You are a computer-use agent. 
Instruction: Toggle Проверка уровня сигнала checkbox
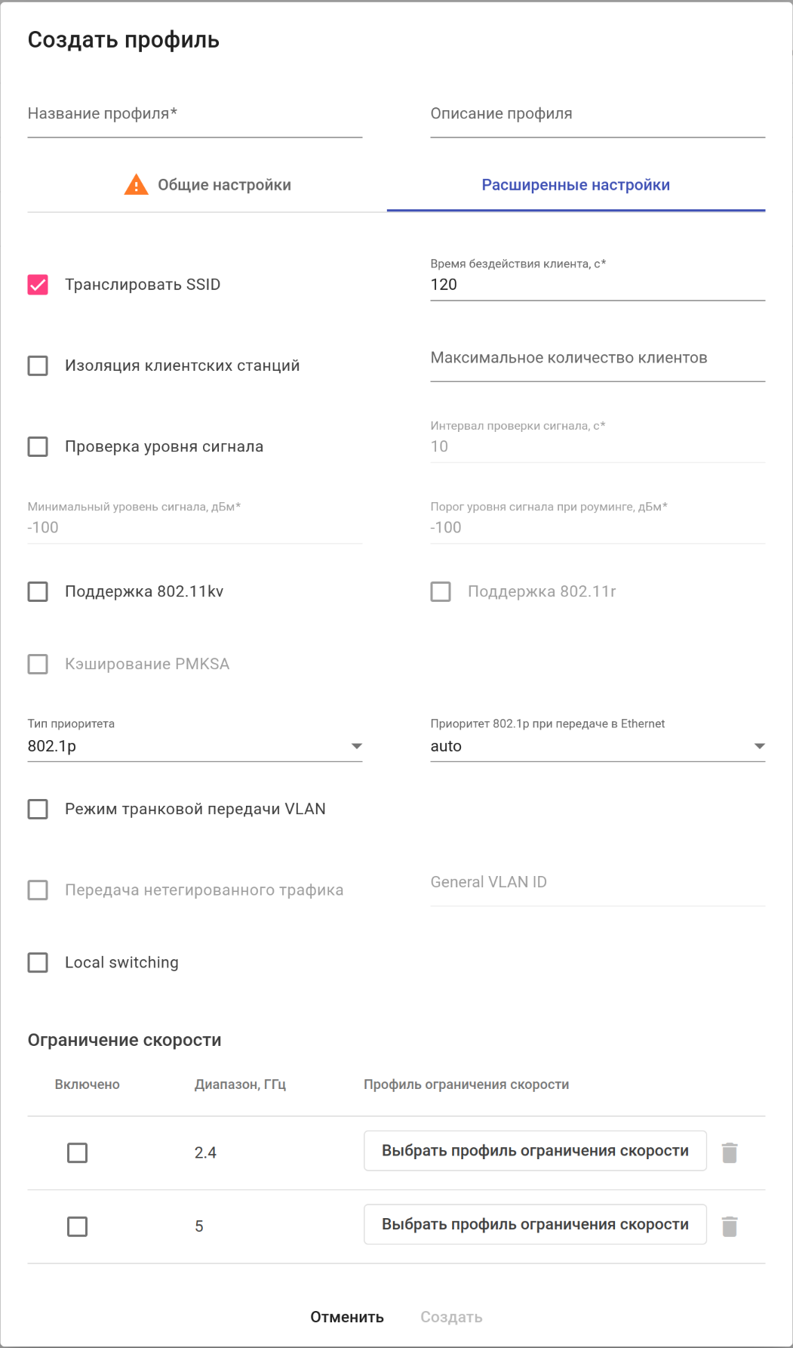click(x=38, y=446)
